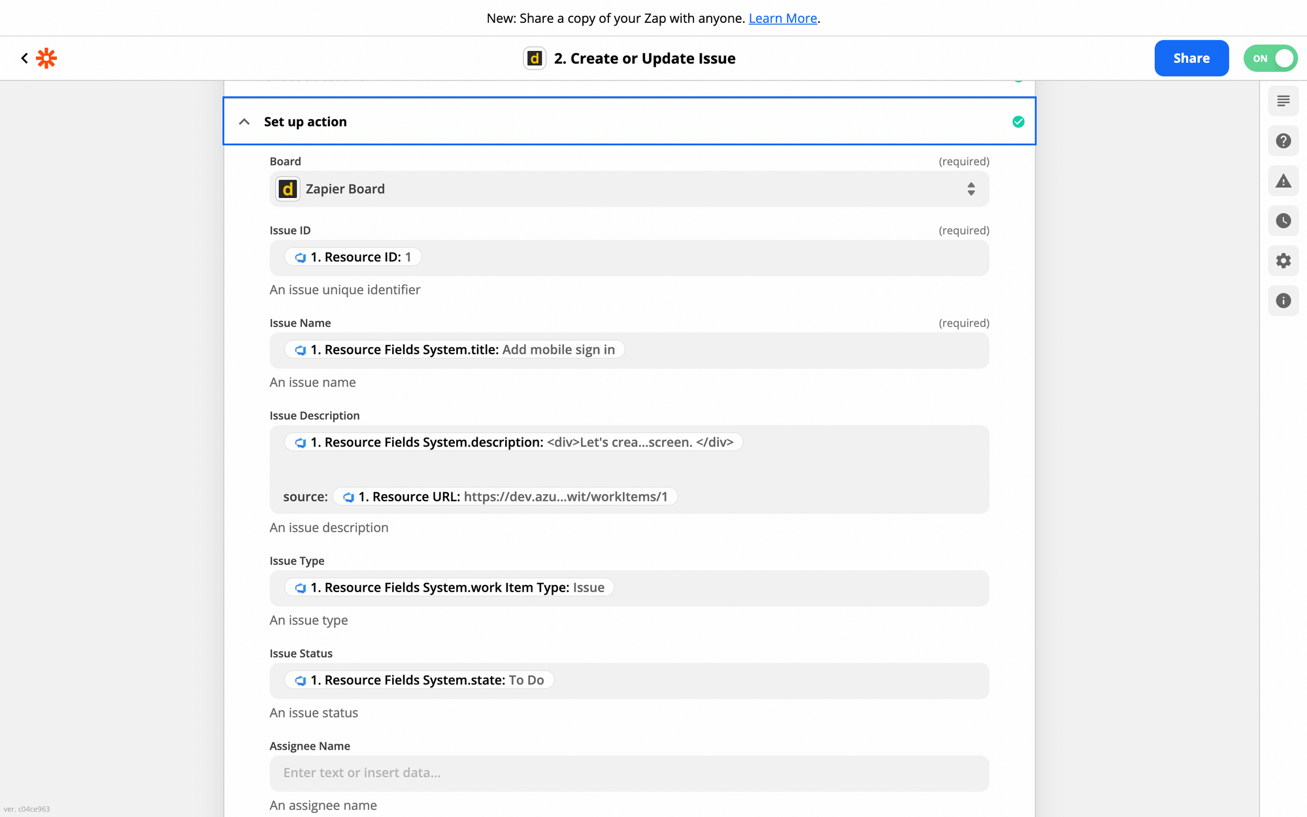This screenshot has width=1307, height=817.
Task: Click the back arrow in header
Action: point(24,58)
